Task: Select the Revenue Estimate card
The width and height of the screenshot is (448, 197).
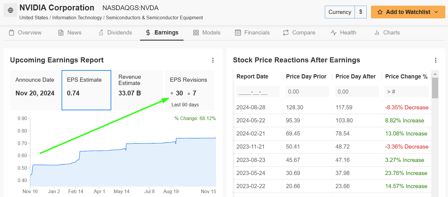Action: coord(138,90)
